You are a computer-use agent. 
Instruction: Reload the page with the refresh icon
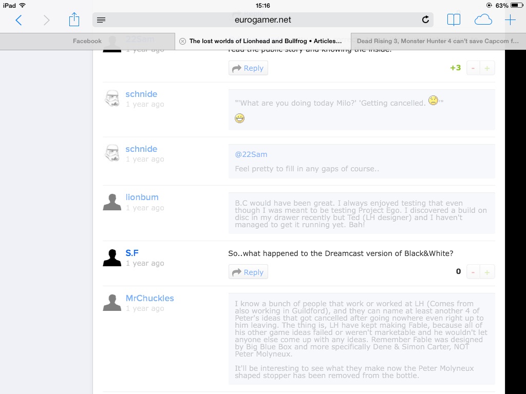[425, 20]
